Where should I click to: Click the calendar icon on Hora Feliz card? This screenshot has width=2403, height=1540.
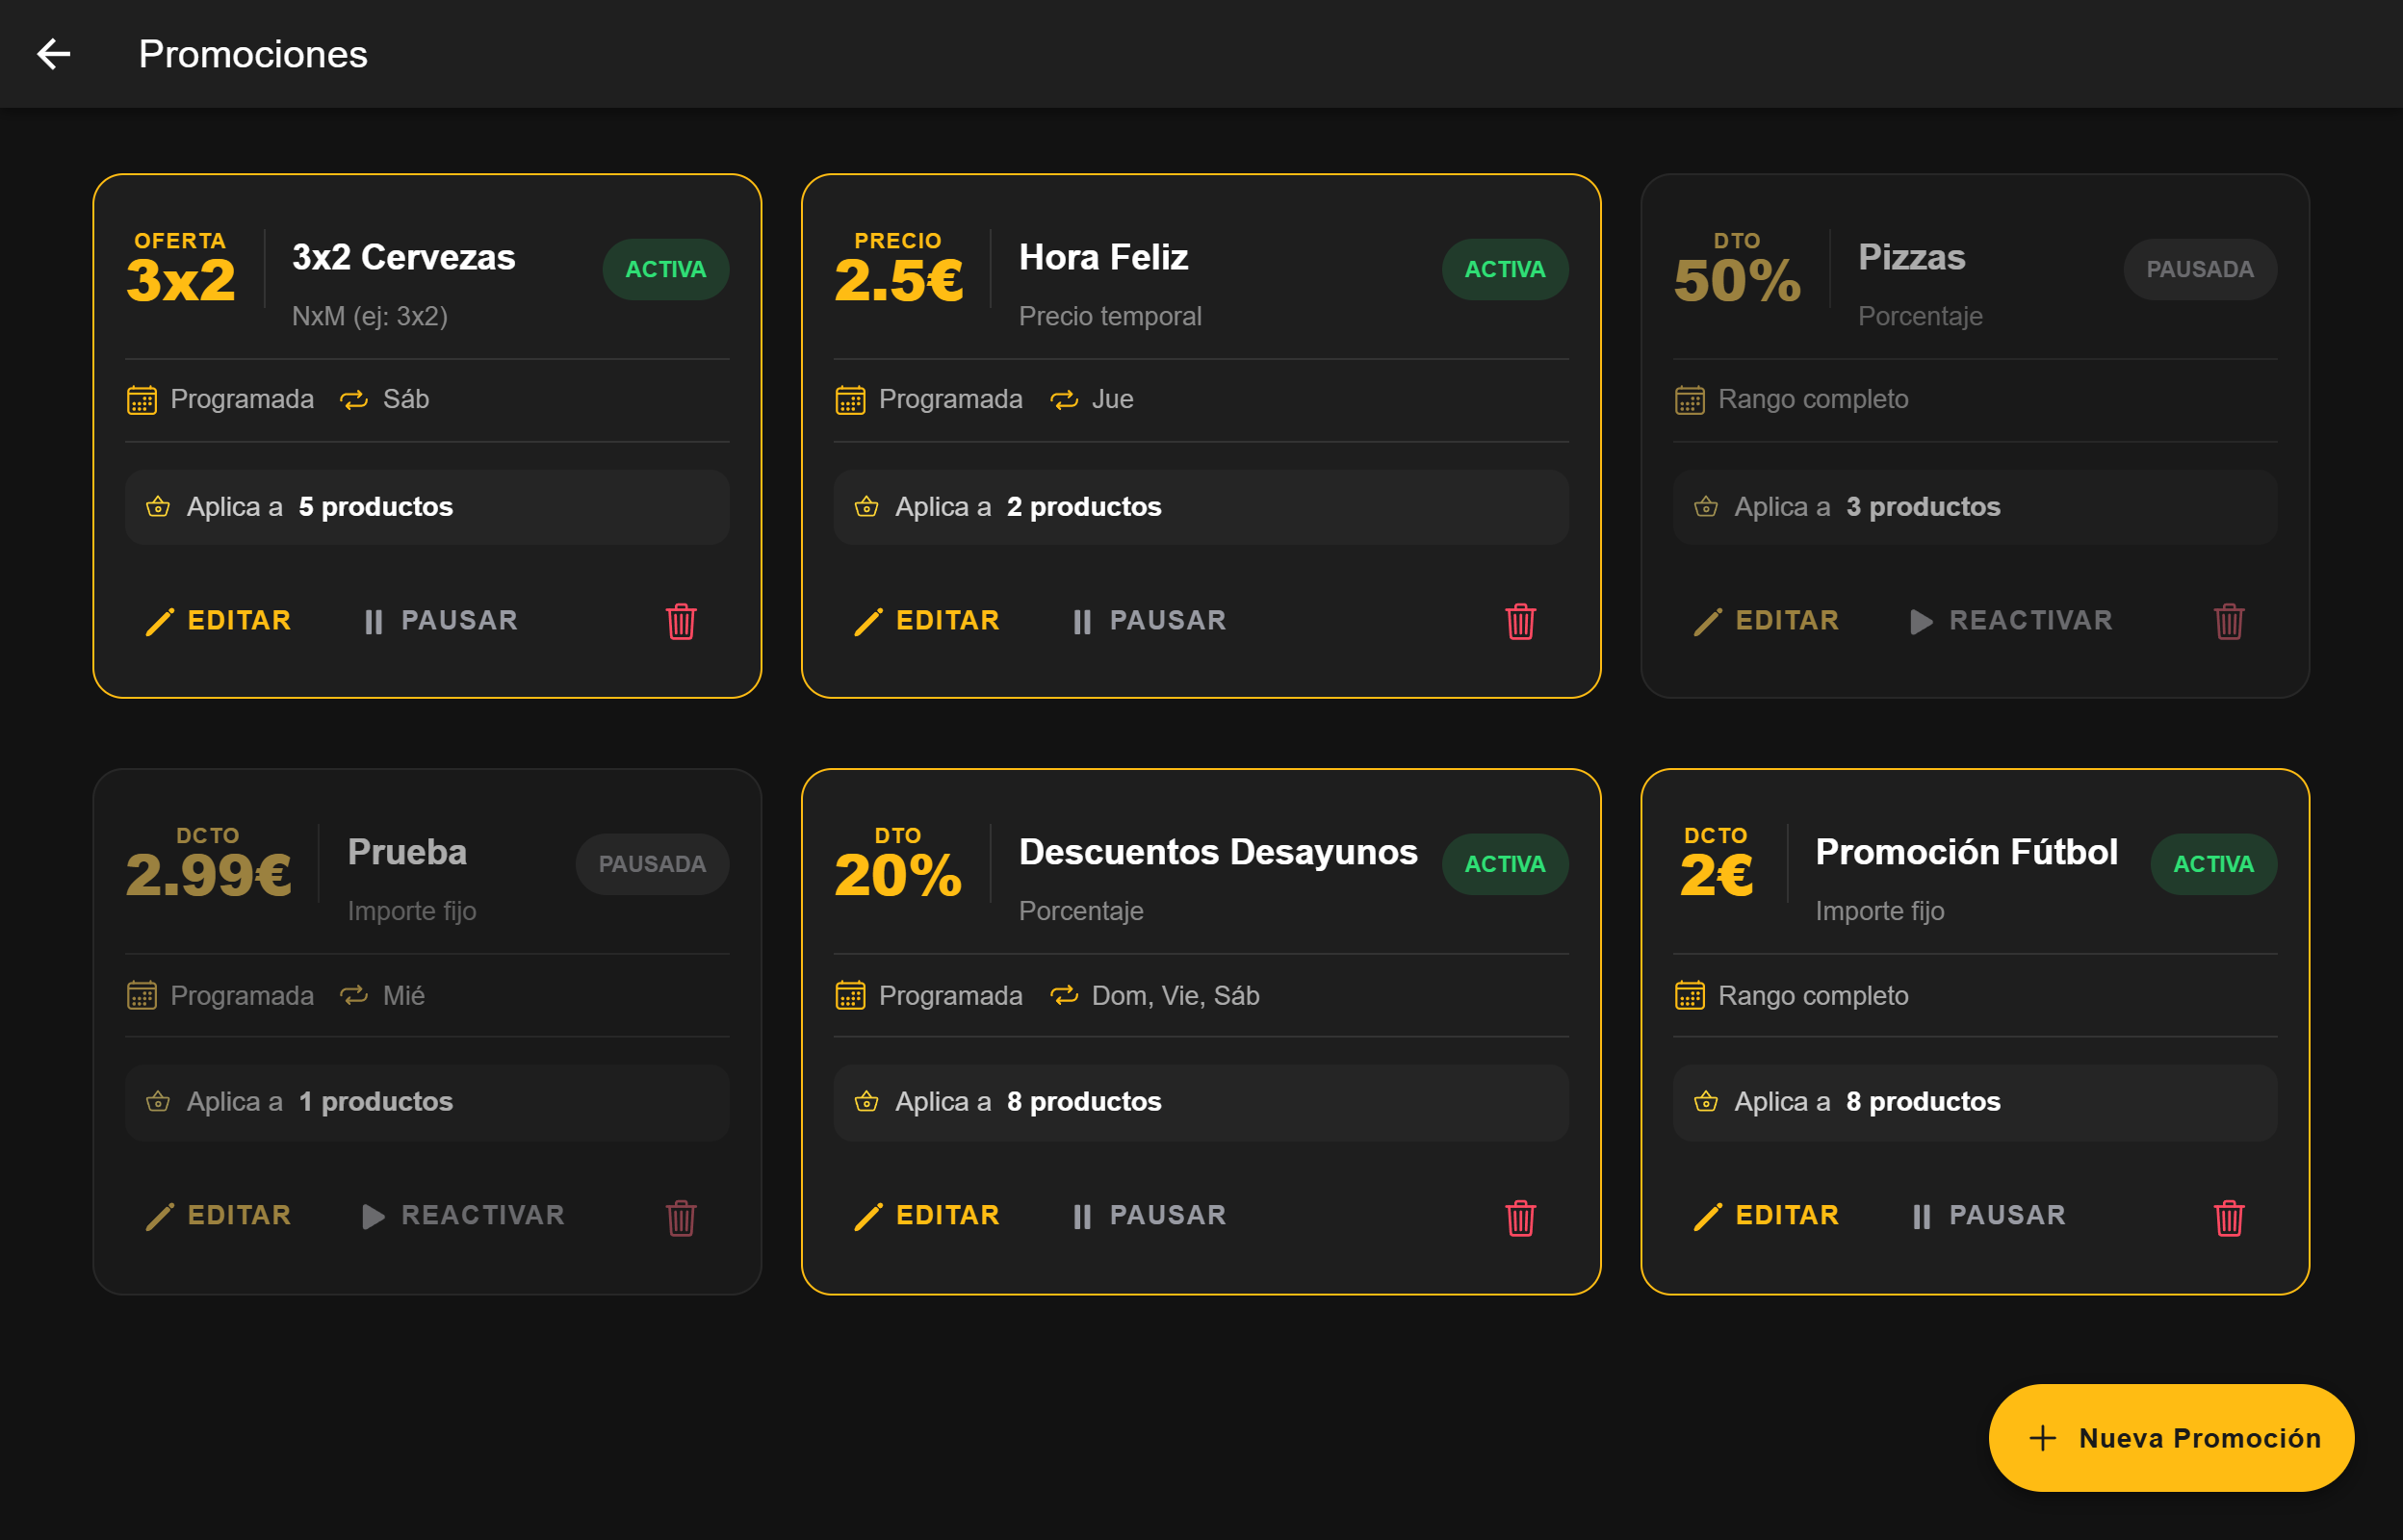point(849,399)
